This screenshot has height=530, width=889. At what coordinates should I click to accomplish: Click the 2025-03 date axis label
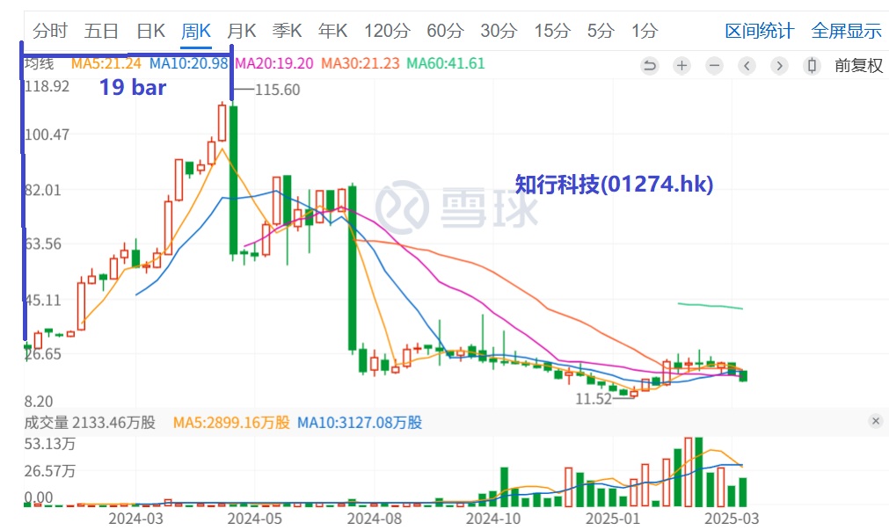[x=732, y=519]
